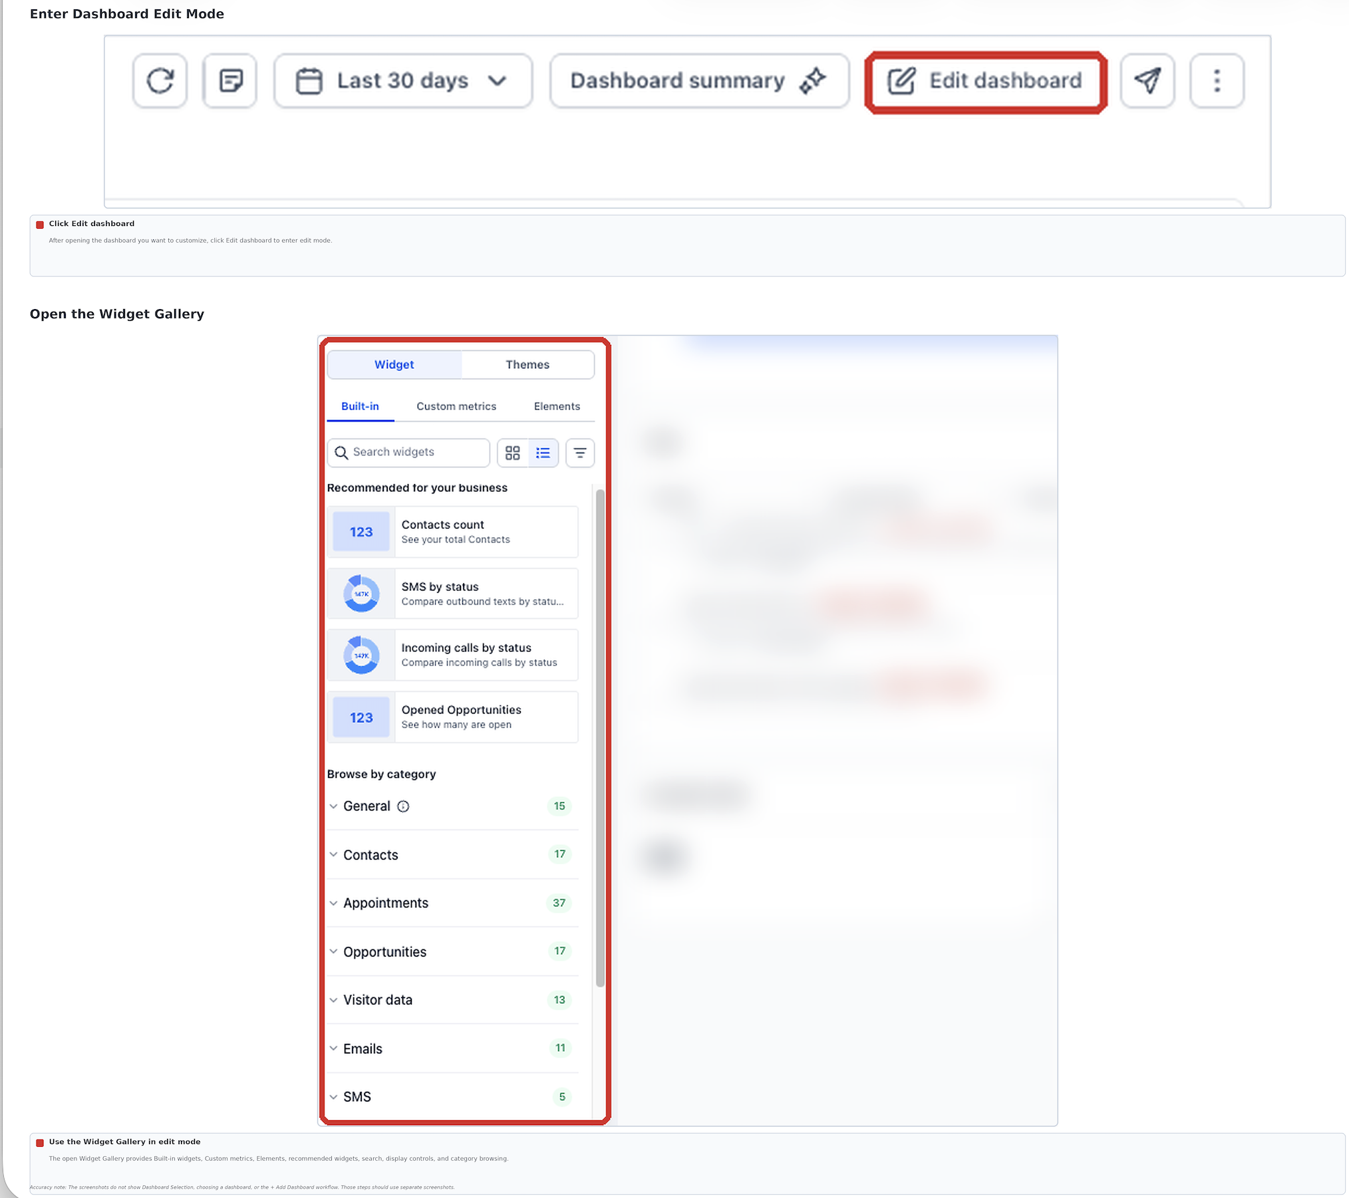Viewport: 1349px width, 1198px height.
Task: Select the Contacts count widget title
Action: [442, 525]
